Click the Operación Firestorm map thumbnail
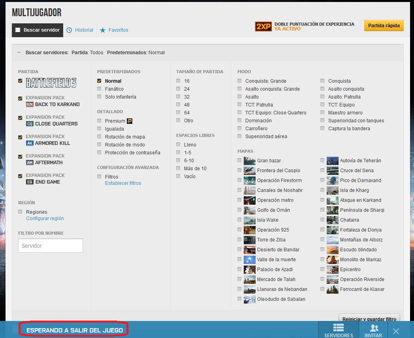The width and height of the screenshot is (414, 338). pyautogui.click(x=250, y=180)
